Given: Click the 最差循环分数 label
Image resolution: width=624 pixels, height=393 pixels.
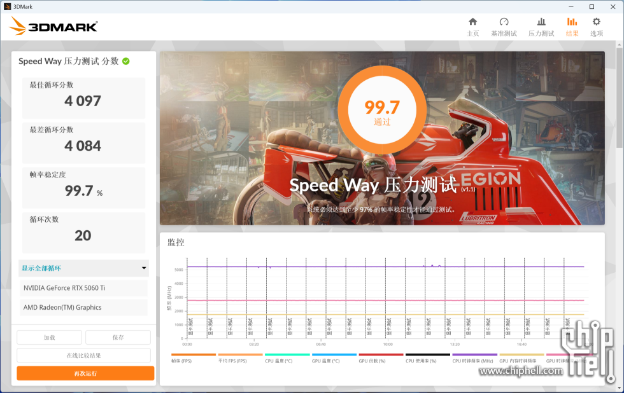Looking at the screenshot, I should 52,130.
